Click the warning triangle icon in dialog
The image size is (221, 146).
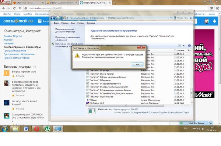pos(77,55)
